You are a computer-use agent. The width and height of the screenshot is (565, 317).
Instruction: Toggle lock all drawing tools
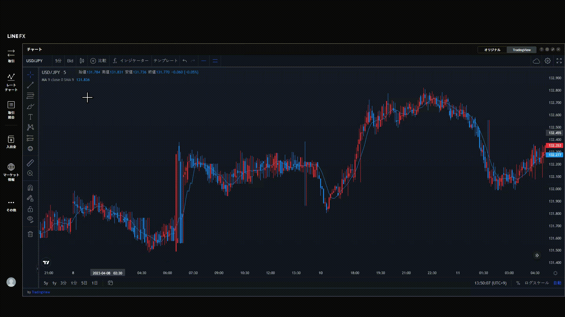30,209
